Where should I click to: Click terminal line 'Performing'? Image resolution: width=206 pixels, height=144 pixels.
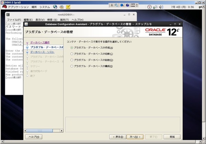(x=13, y=33)
